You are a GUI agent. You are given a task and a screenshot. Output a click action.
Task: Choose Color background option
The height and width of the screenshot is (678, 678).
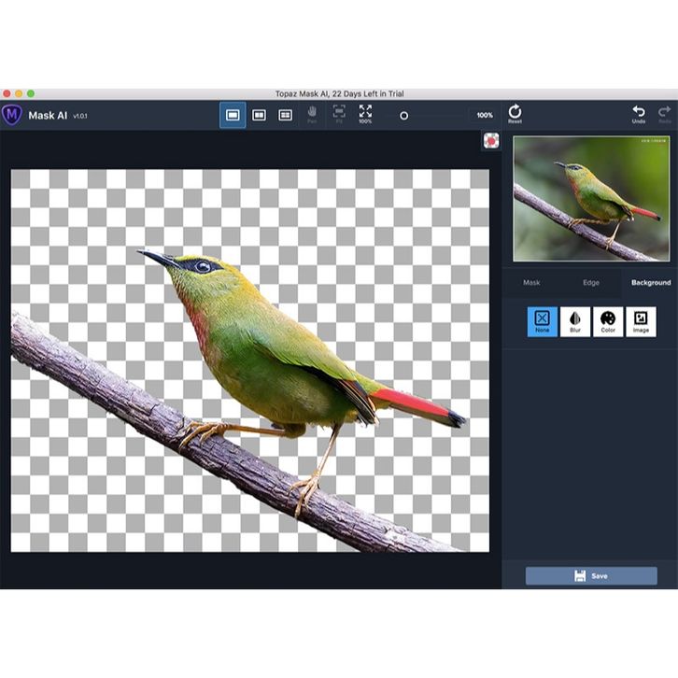click(608, 321)
